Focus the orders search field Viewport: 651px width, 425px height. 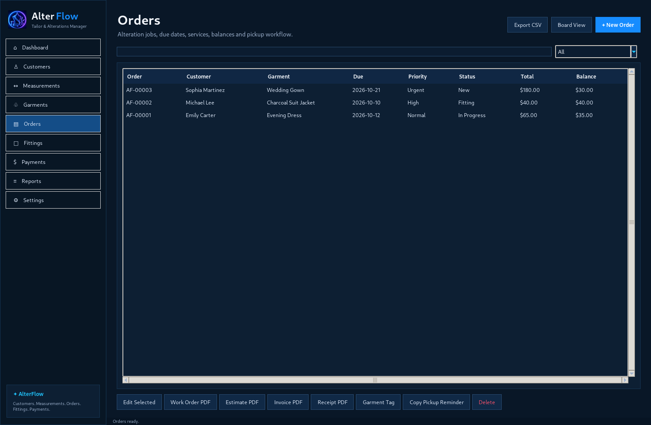click(x=334, y=52)
